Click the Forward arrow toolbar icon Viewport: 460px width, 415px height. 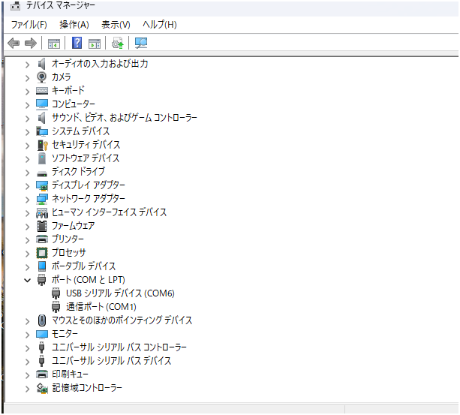point(31,43)
